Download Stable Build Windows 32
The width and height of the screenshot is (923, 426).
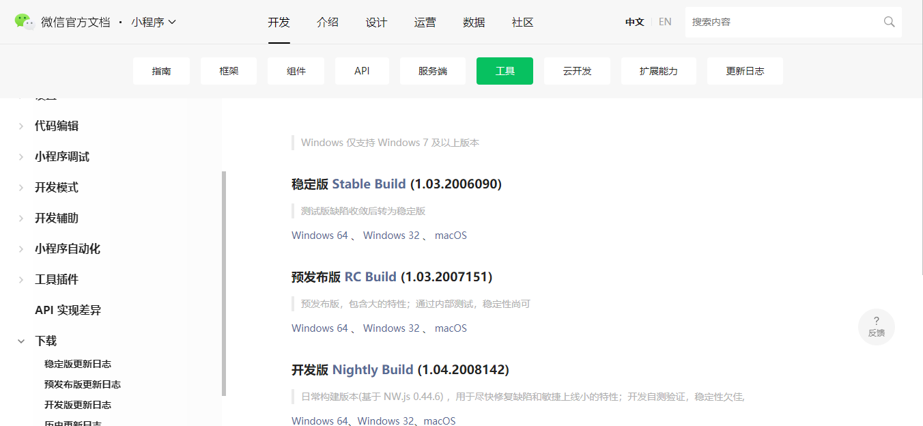click(391, 236)
